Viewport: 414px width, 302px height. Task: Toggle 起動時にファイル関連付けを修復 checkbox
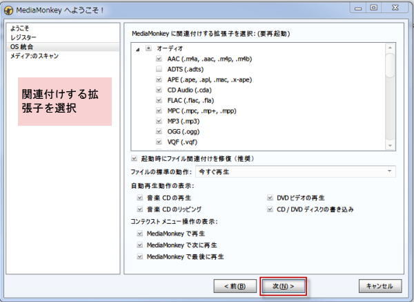[x=134, y=159]
